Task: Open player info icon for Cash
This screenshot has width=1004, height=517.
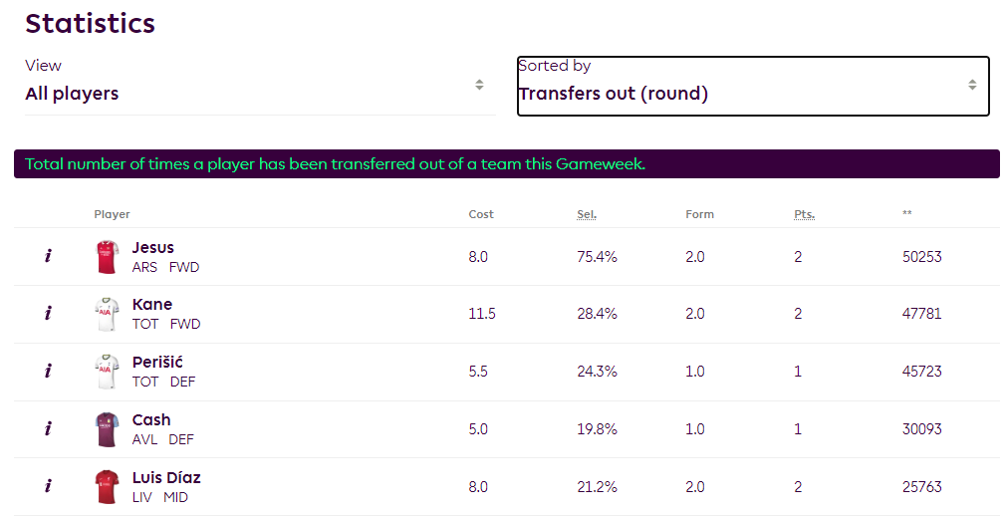Action: point(48,428)
